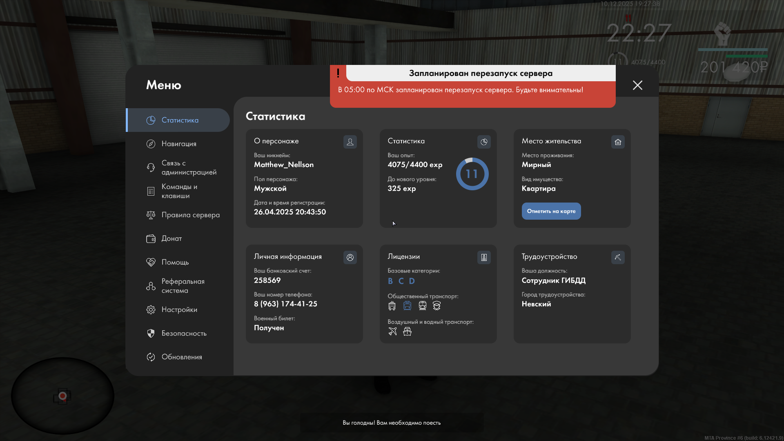
Task: Open the Донат menu section
Action: 171,238
